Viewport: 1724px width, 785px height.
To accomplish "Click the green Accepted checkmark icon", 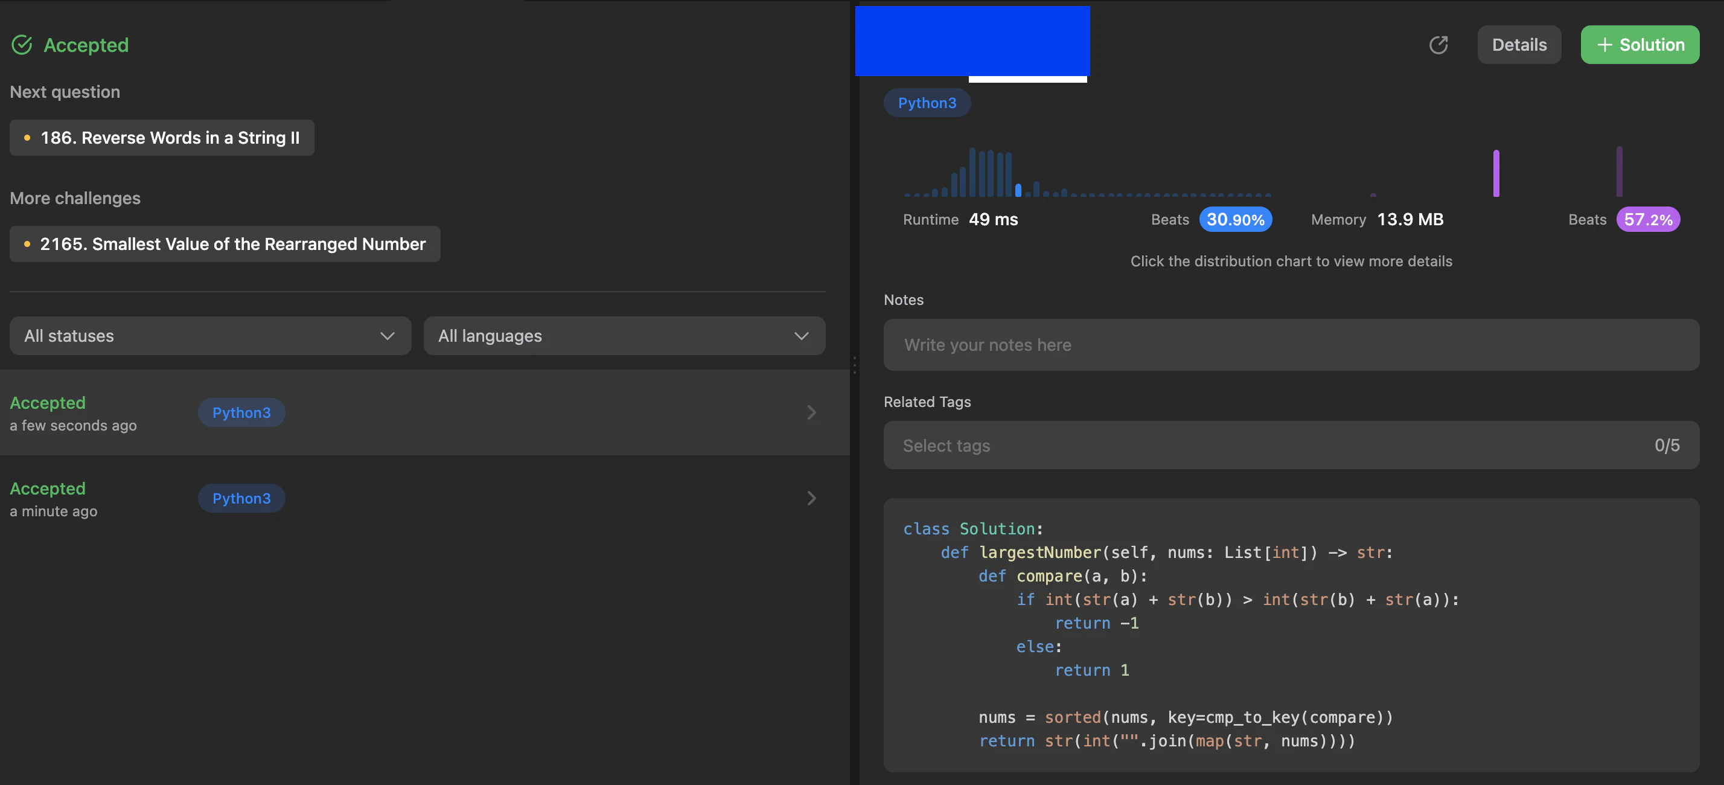I will [22, 45].
